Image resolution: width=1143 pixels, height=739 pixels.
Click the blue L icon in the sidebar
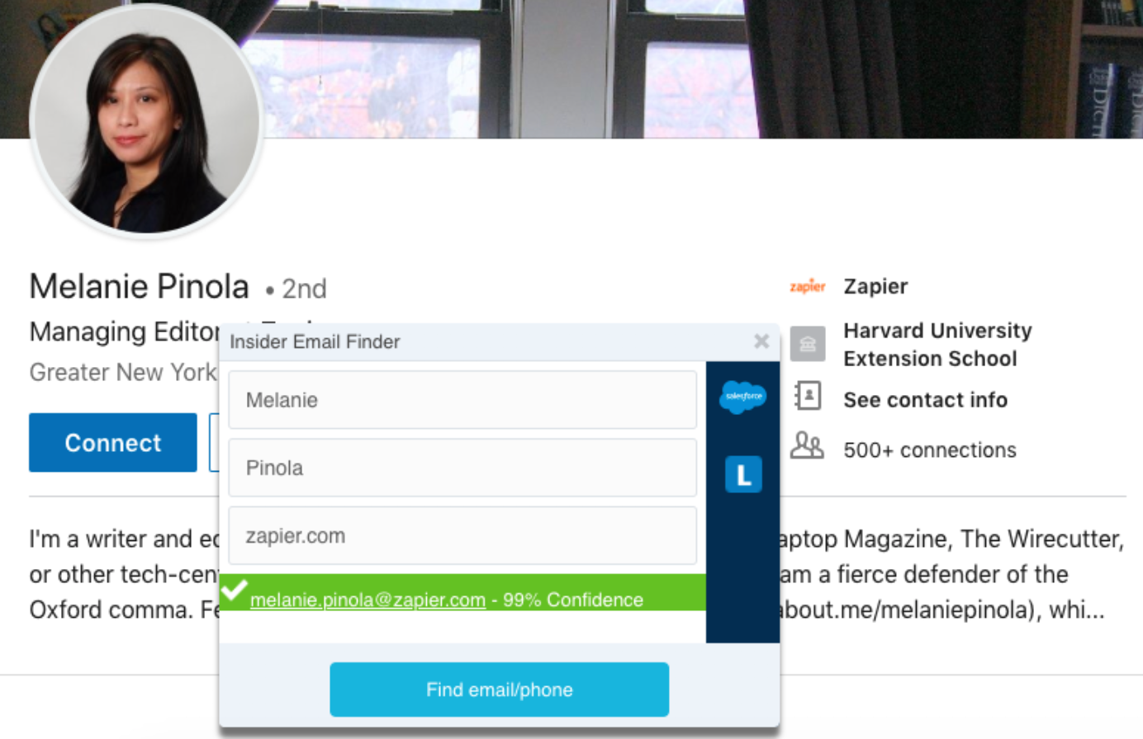pyautogui.click(x=743, y=474)
